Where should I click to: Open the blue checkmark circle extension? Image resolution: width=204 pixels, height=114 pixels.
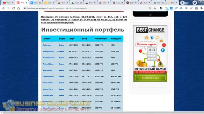(x=181, y=8)
